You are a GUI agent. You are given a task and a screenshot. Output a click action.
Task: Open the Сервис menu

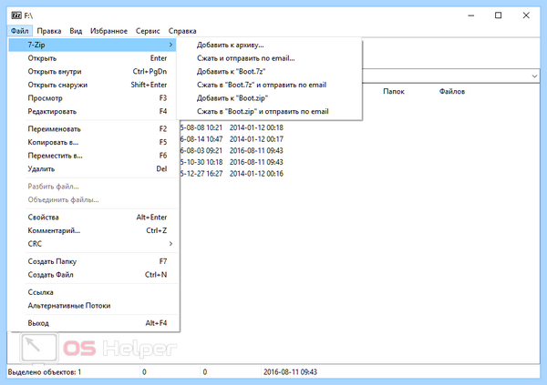click(148, 31)
